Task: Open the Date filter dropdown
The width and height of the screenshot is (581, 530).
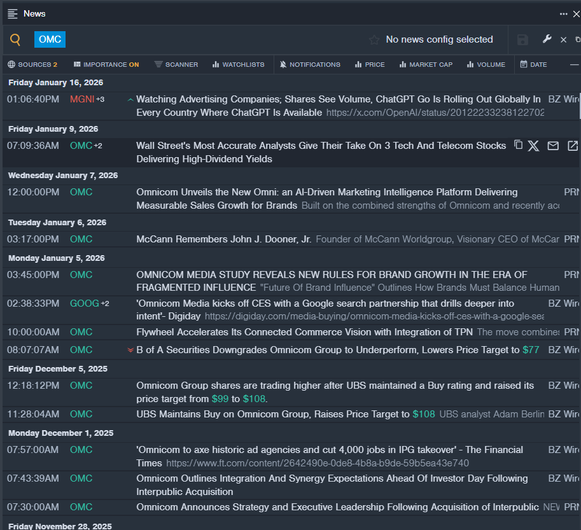Action: [x=533, y=64]
